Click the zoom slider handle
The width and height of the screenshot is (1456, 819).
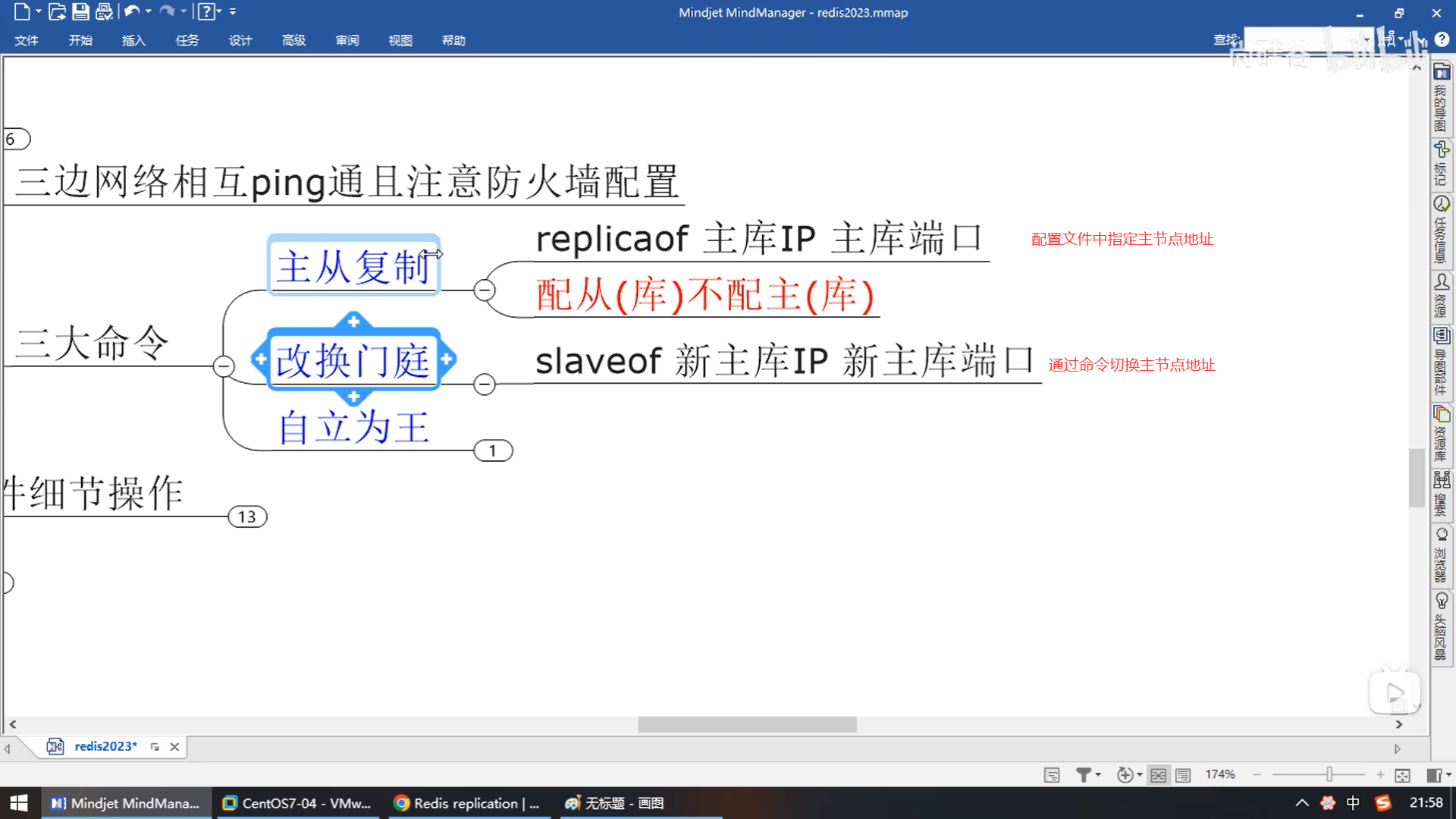pos(1329,774)
